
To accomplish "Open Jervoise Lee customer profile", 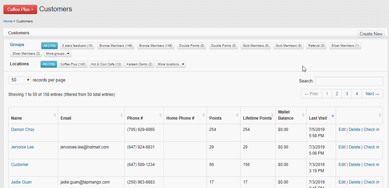I will coord(22,147).
